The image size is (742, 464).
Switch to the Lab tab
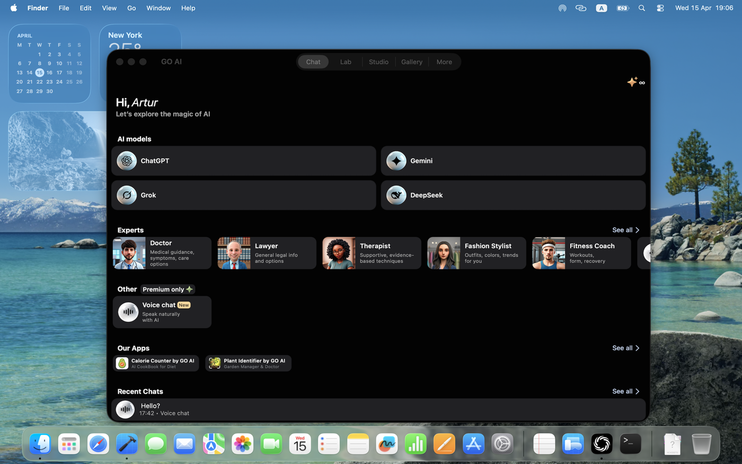coord(346,62)
